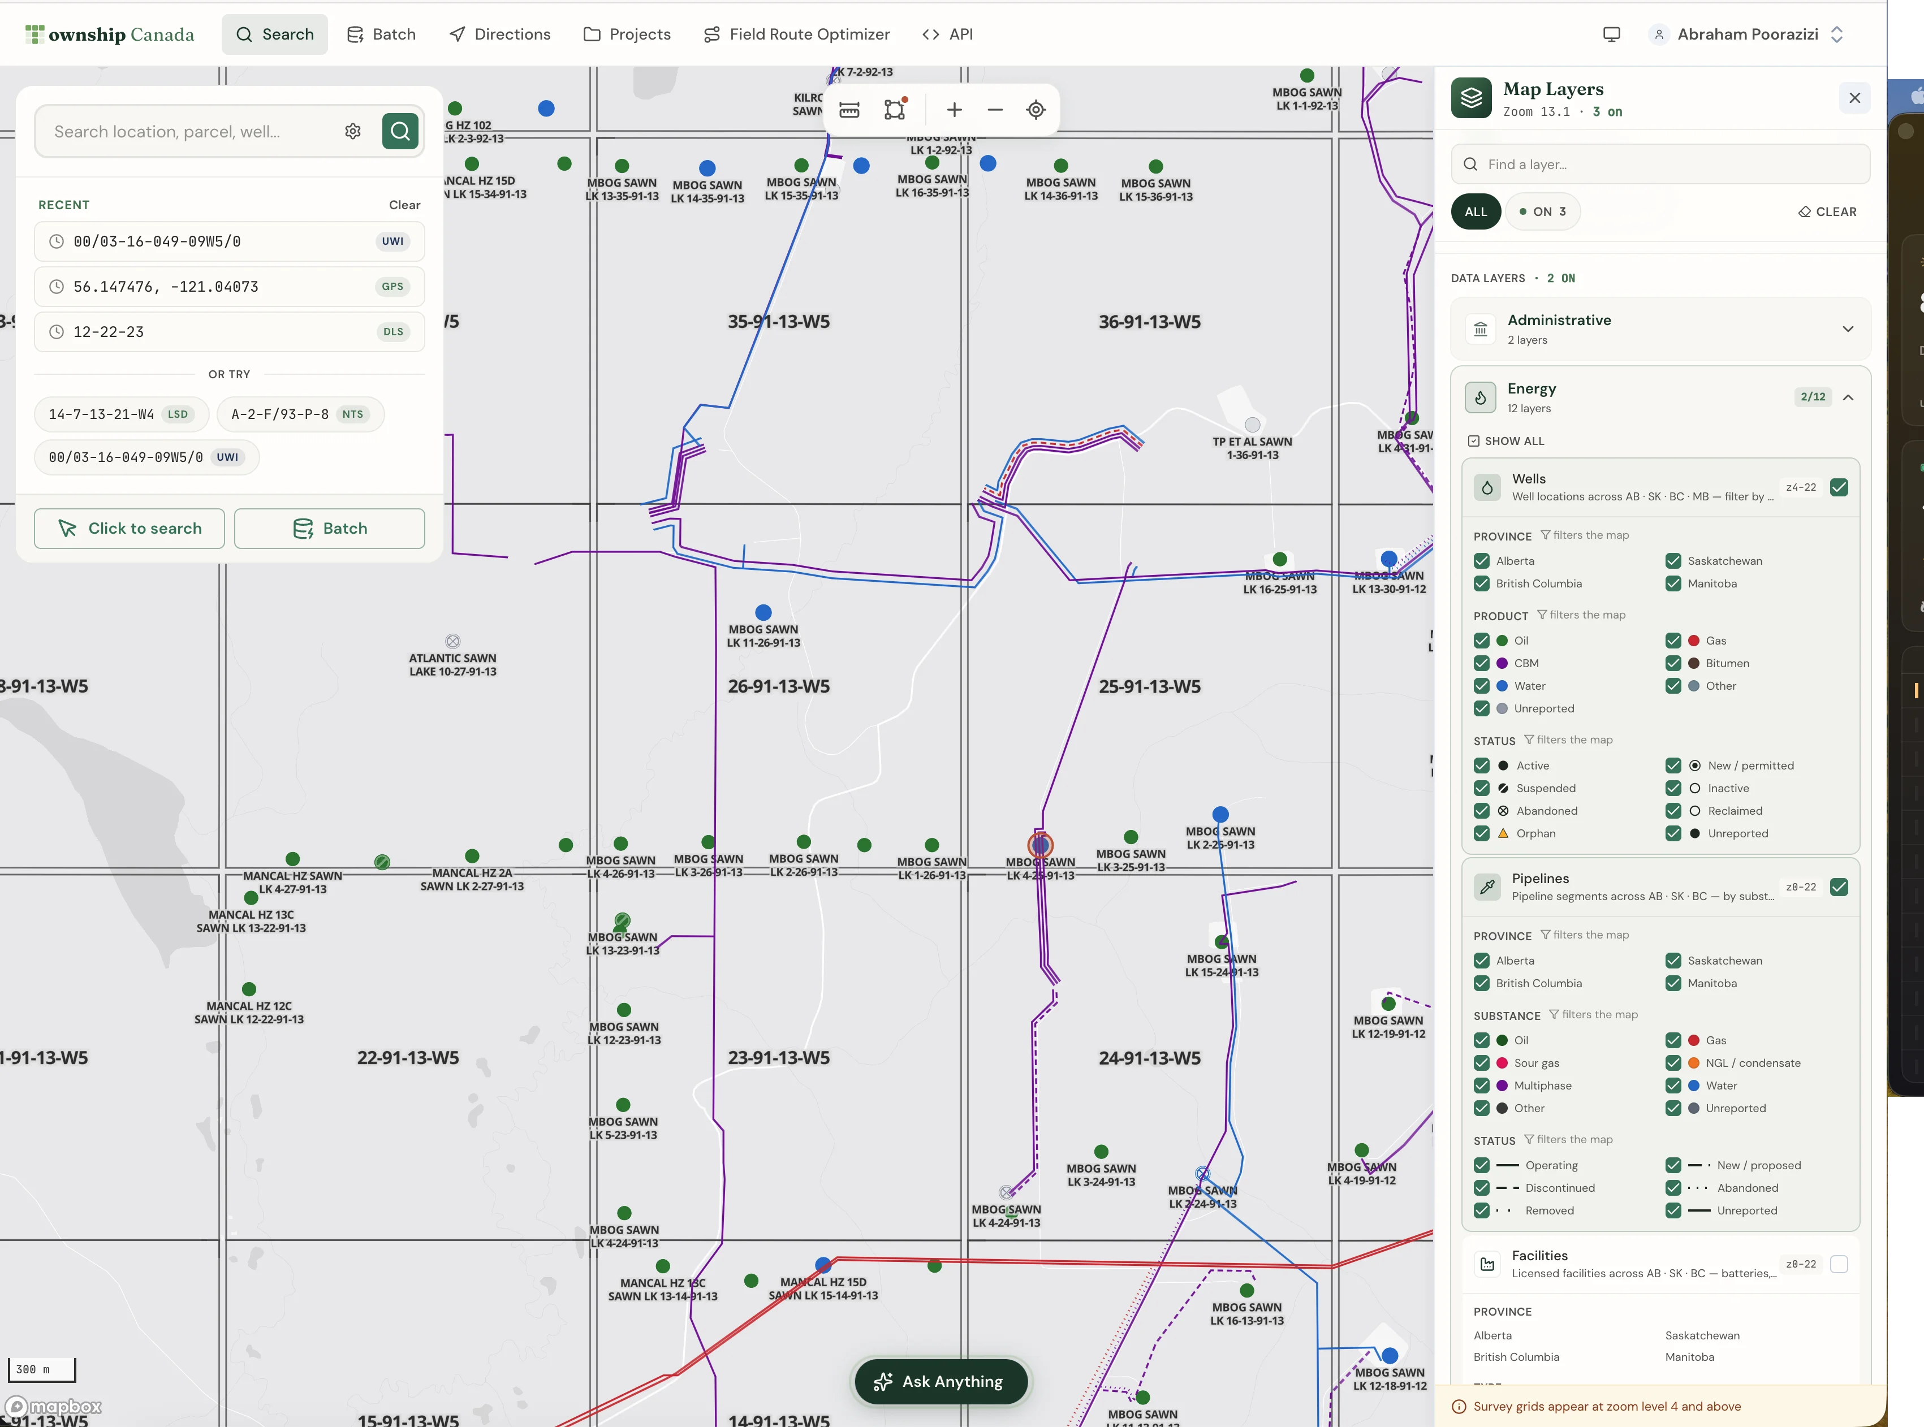
Task: Click the TP ET AL SAWN 1-36-91-13 well marker
Action: tap(1252, 425)
